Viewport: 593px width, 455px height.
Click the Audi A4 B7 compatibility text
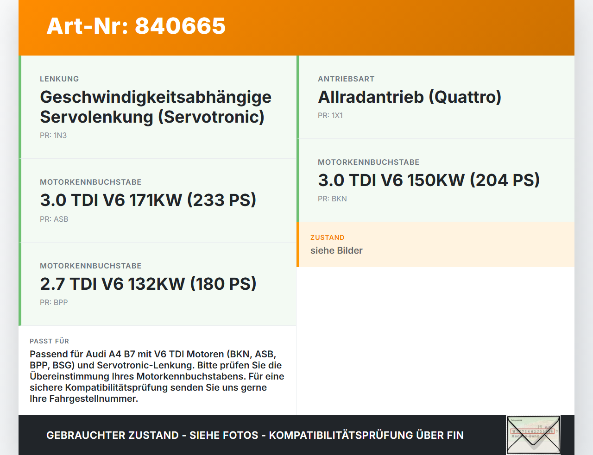click(x=157, y=376)
